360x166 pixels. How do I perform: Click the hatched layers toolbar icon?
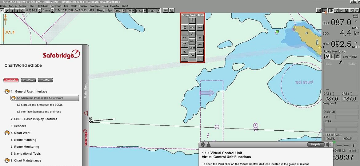pos(351,10)
